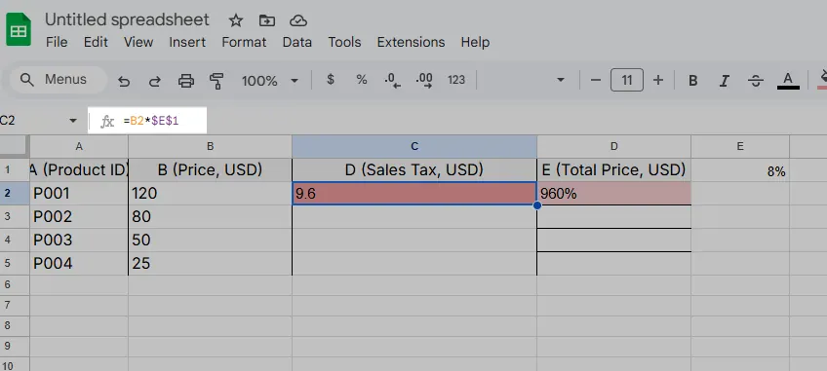The height and width of the screenshot is (371, 827).
Task: Check cloud save status icon
Action: 298,20
